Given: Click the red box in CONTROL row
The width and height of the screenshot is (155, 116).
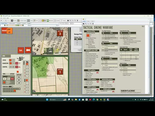Looking at the screenshot, I should click(x=17, y=67).
